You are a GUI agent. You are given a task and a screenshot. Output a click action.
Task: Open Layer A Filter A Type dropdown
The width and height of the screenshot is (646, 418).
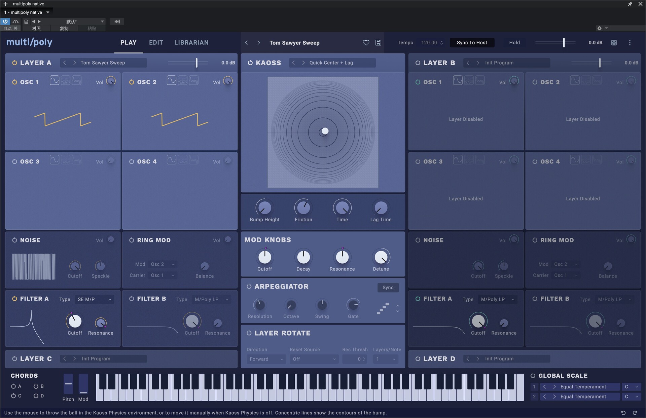94,299
